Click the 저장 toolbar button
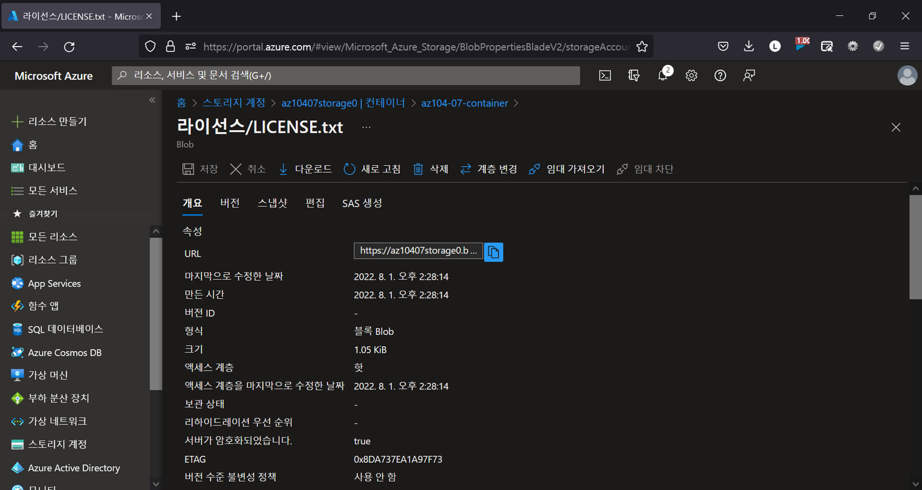This screenshot has width=922, height=490. pyautogui.click(x=200, y=169)
